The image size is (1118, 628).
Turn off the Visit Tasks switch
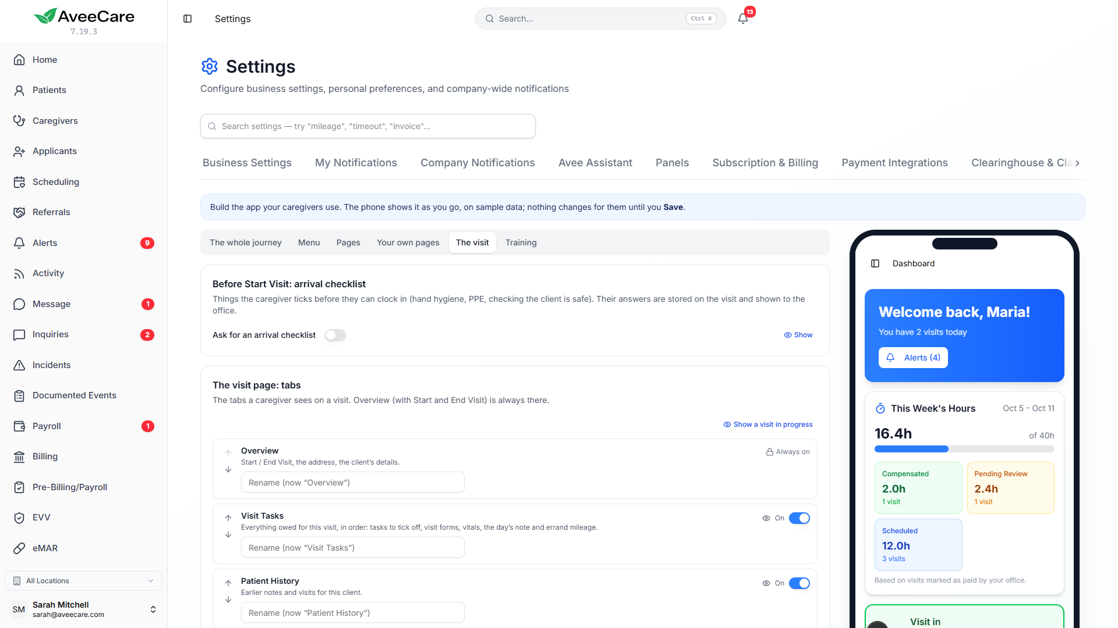799,518
